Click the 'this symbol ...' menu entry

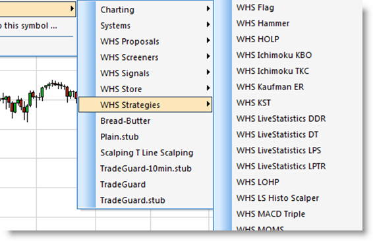point(30,26)
